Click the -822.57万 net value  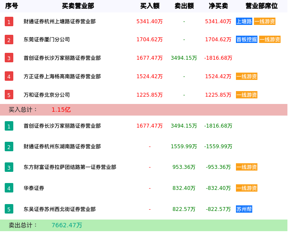pos(218,209)
